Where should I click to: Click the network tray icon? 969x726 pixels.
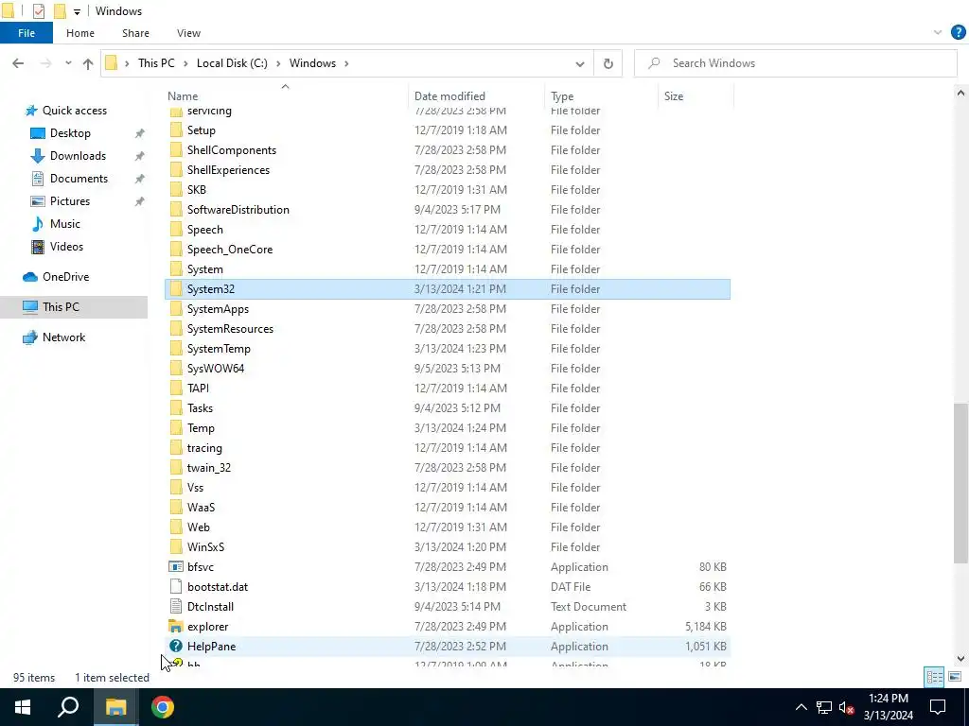click(x=824, y=707)
